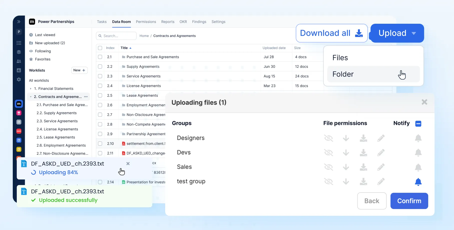
Task: Open the users sidebar icon
Action: tap(19, 61)
